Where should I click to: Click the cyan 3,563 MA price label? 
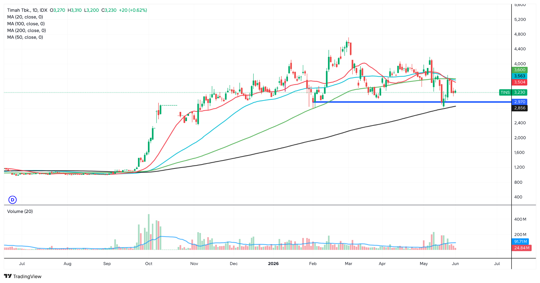click(519, 76)
